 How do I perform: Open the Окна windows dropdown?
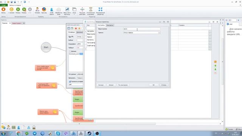[74, 11]
